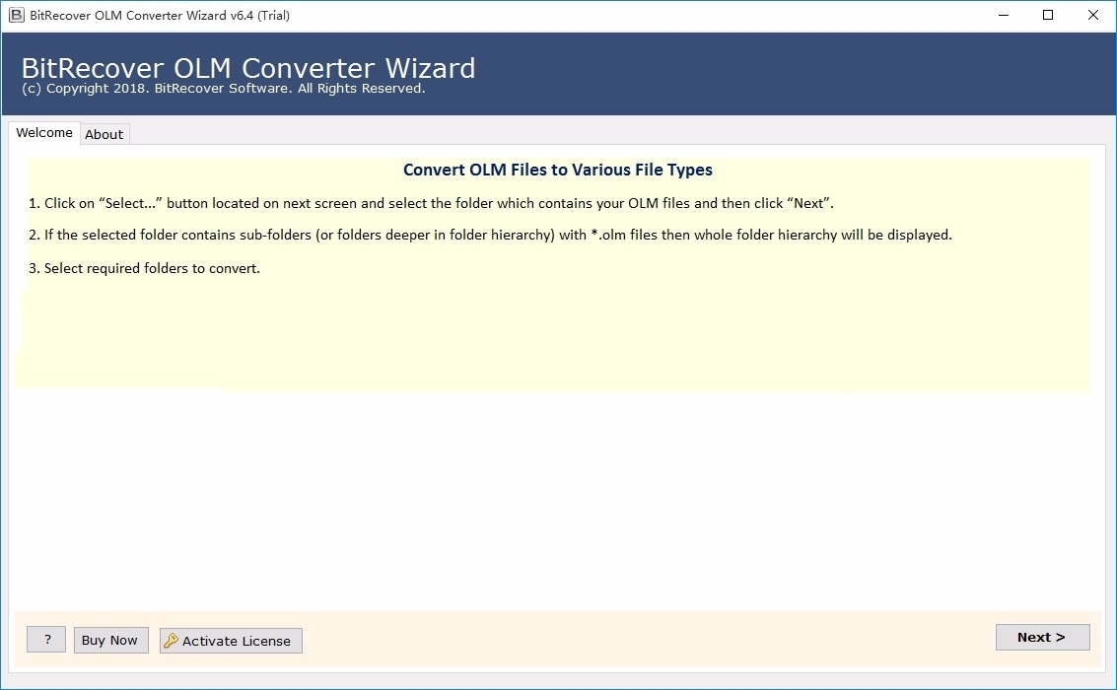This screenshot has width=1117, height=690.
Task: Open help with the ? button
Action: pyautogui.click(x=46, y=640)
